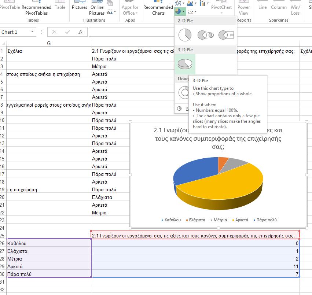
Task: Click the question header cell in row 25
Action: click(x=195, y=236)
